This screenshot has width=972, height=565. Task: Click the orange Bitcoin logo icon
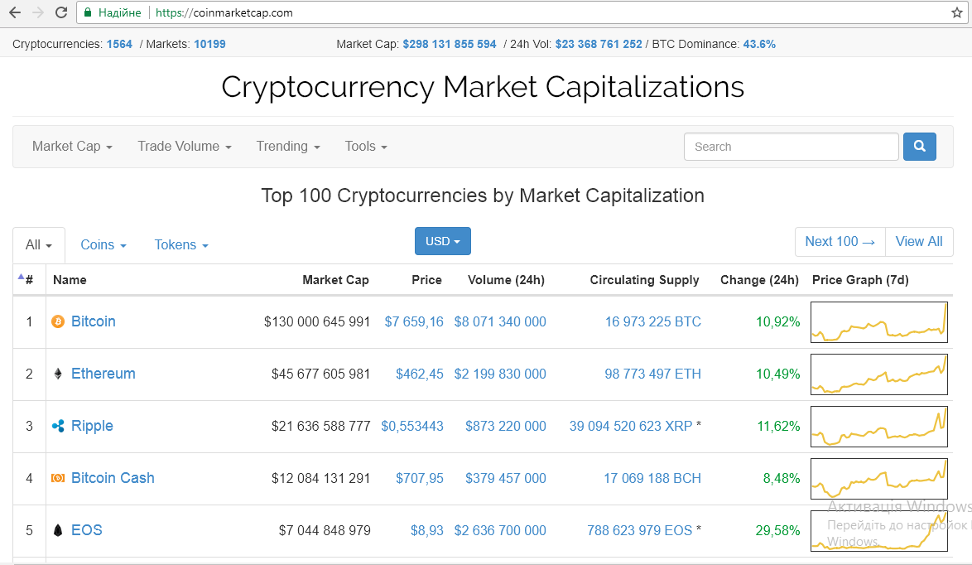58,321
